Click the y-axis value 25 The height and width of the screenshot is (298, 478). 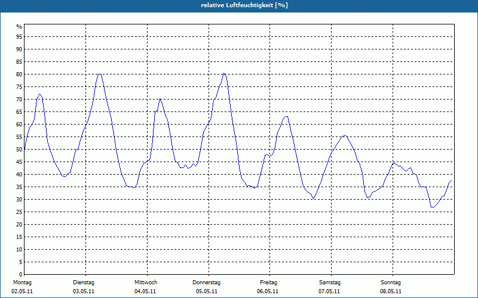tap(19, 212)
